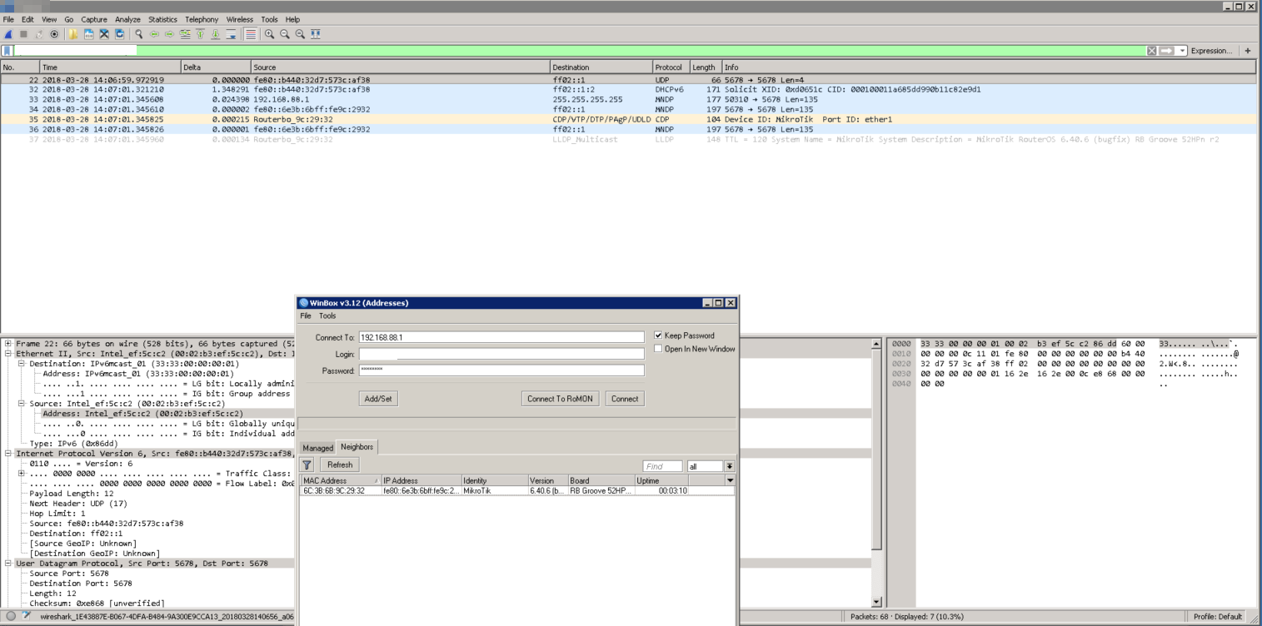Go back to the previous packet
This screenshot has width=1262, height=626.
click(154, 34)
